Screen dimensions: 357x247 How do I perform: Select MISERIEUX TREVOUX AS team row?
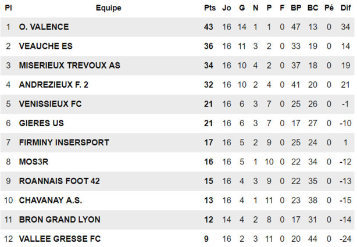69,66
